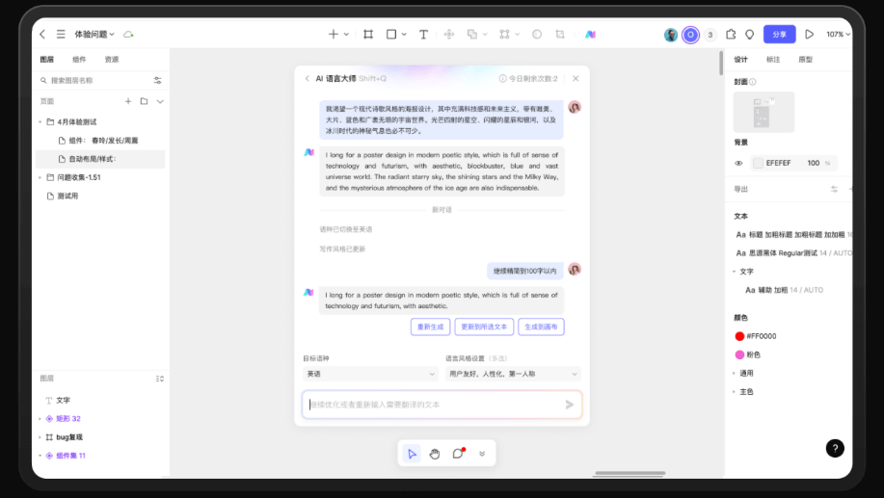The width and height of the screenshot is (884, 498).
Task: Open the dropdown arrow beside plus tool
Action: (346, 35)
